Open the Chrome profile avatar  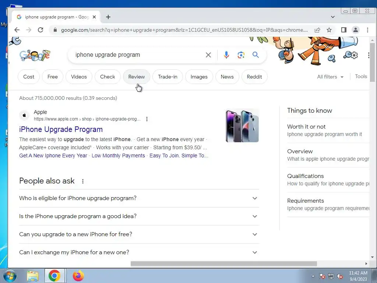355,30
